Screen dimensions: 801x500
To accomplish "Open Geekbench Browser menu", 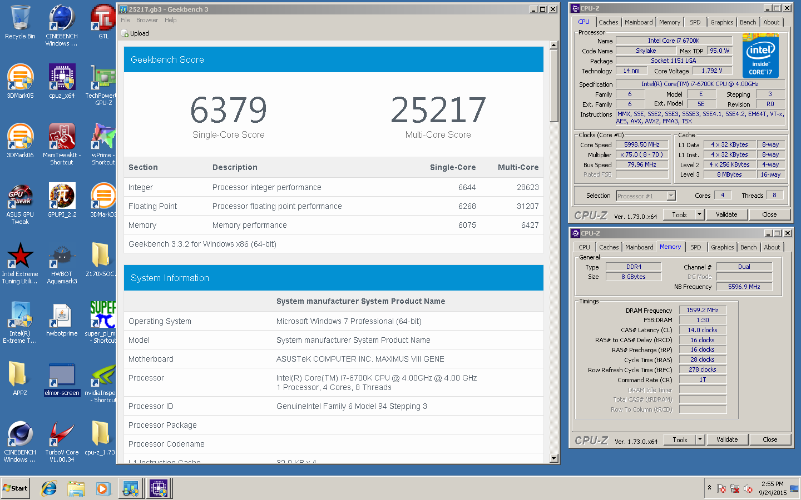I will 147,20.
